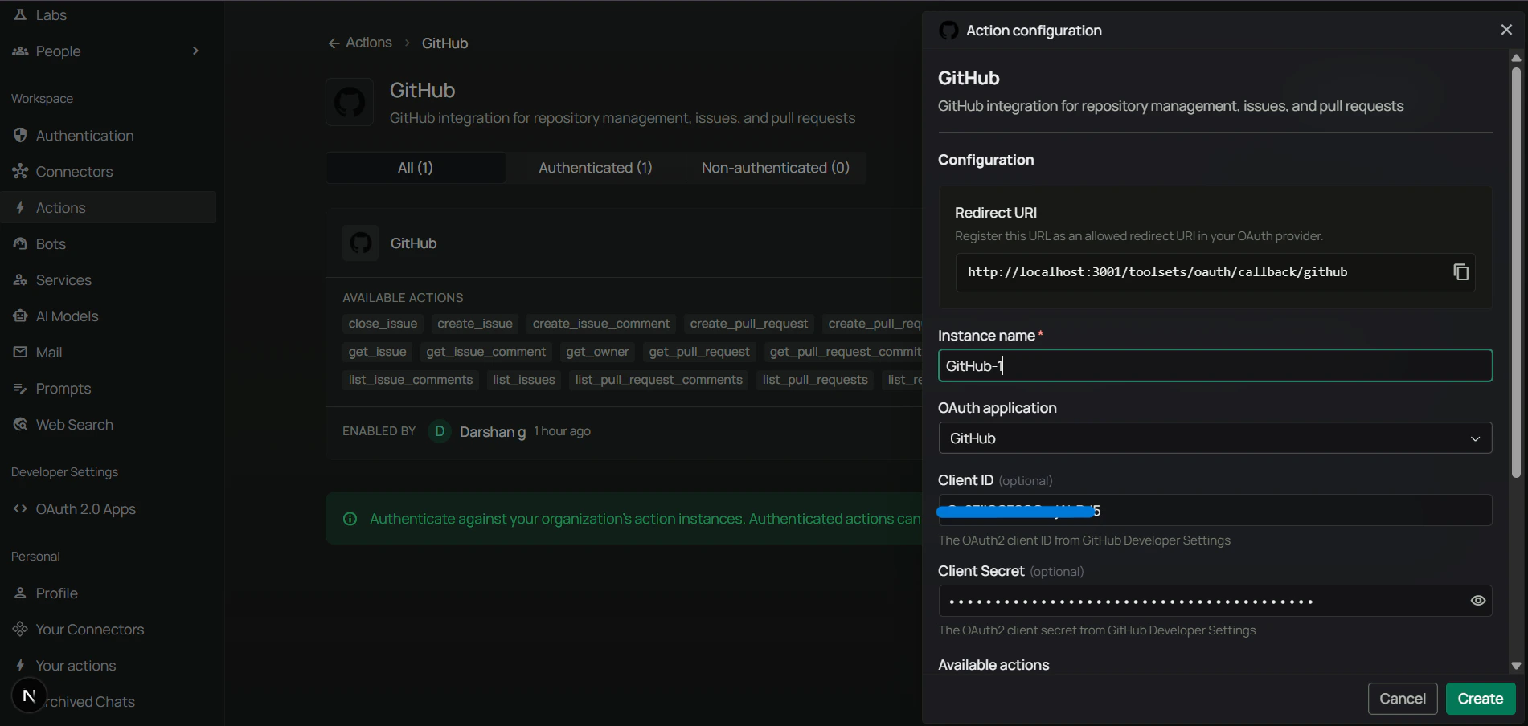Open the People section
1528x726 pixels.
[x=58, y=51]
